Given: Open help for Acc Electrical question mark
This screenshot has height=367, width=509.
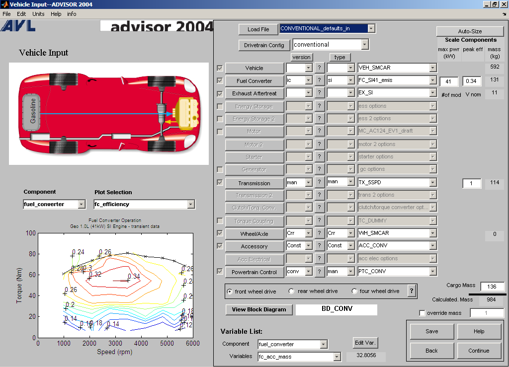Looking at the screenshot, I should click(320, 258).
